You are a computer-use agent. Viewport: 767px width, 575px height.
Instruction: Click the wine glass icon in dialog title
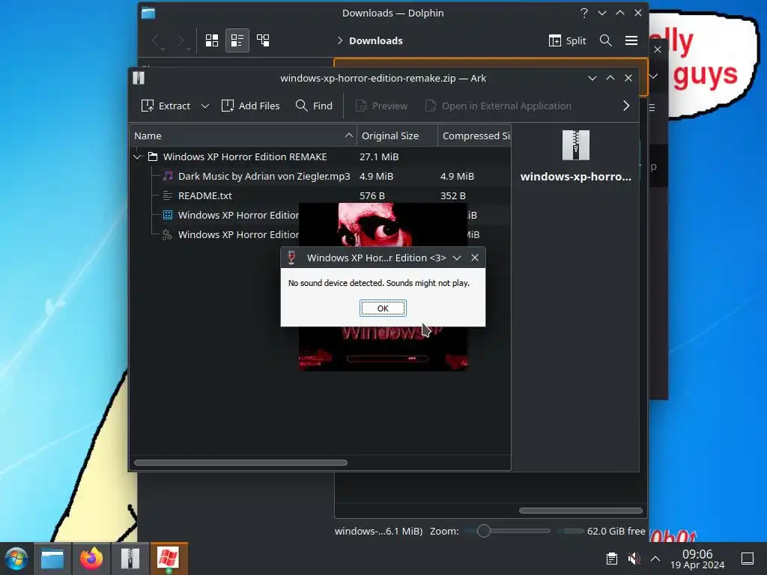click(x=291, y=258)
